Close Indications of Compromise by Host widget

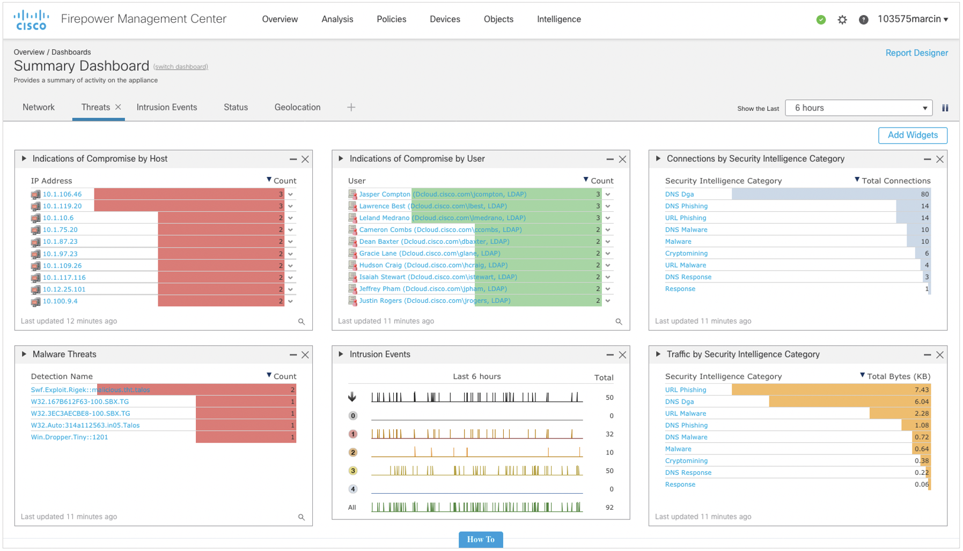point(305,159)
